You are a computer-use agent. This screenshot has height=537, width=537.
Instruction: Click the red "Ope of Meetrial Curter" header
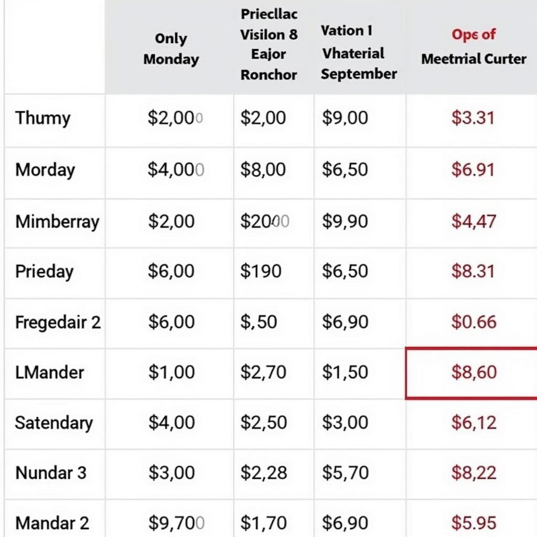pos(474,47)
